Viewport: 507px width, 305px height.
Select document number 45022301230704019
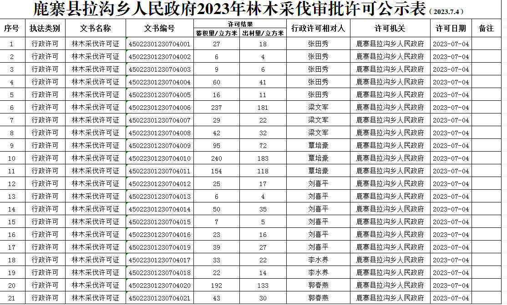159,248
